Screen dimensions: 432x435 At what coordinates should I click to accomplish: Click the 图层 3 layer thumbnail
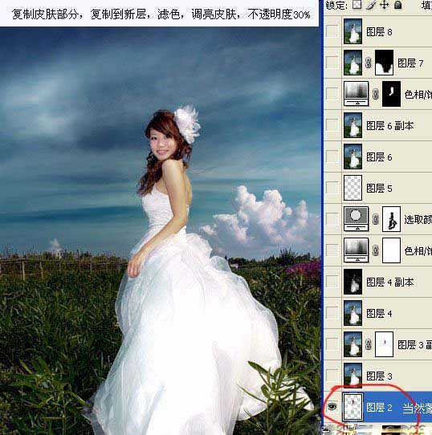click(x=353, y=375)
